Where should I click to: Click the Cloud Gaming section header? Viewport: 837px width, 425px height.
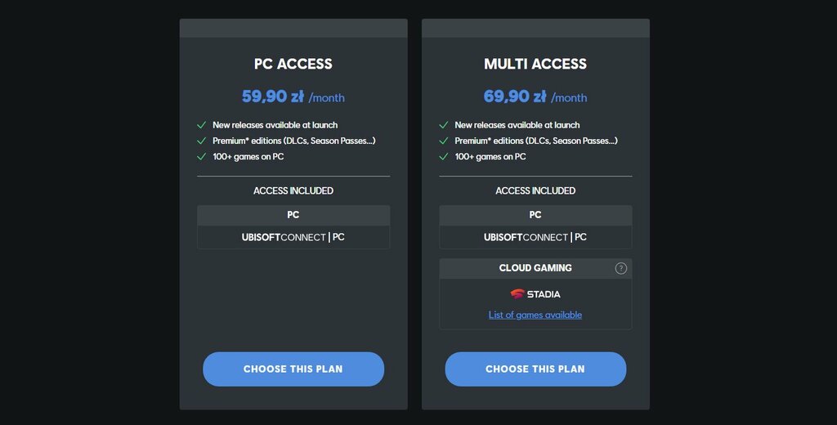tap(535, 269)
